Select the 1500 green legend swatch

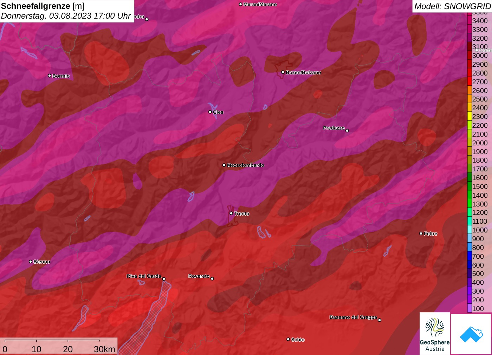tap(470, 186)
